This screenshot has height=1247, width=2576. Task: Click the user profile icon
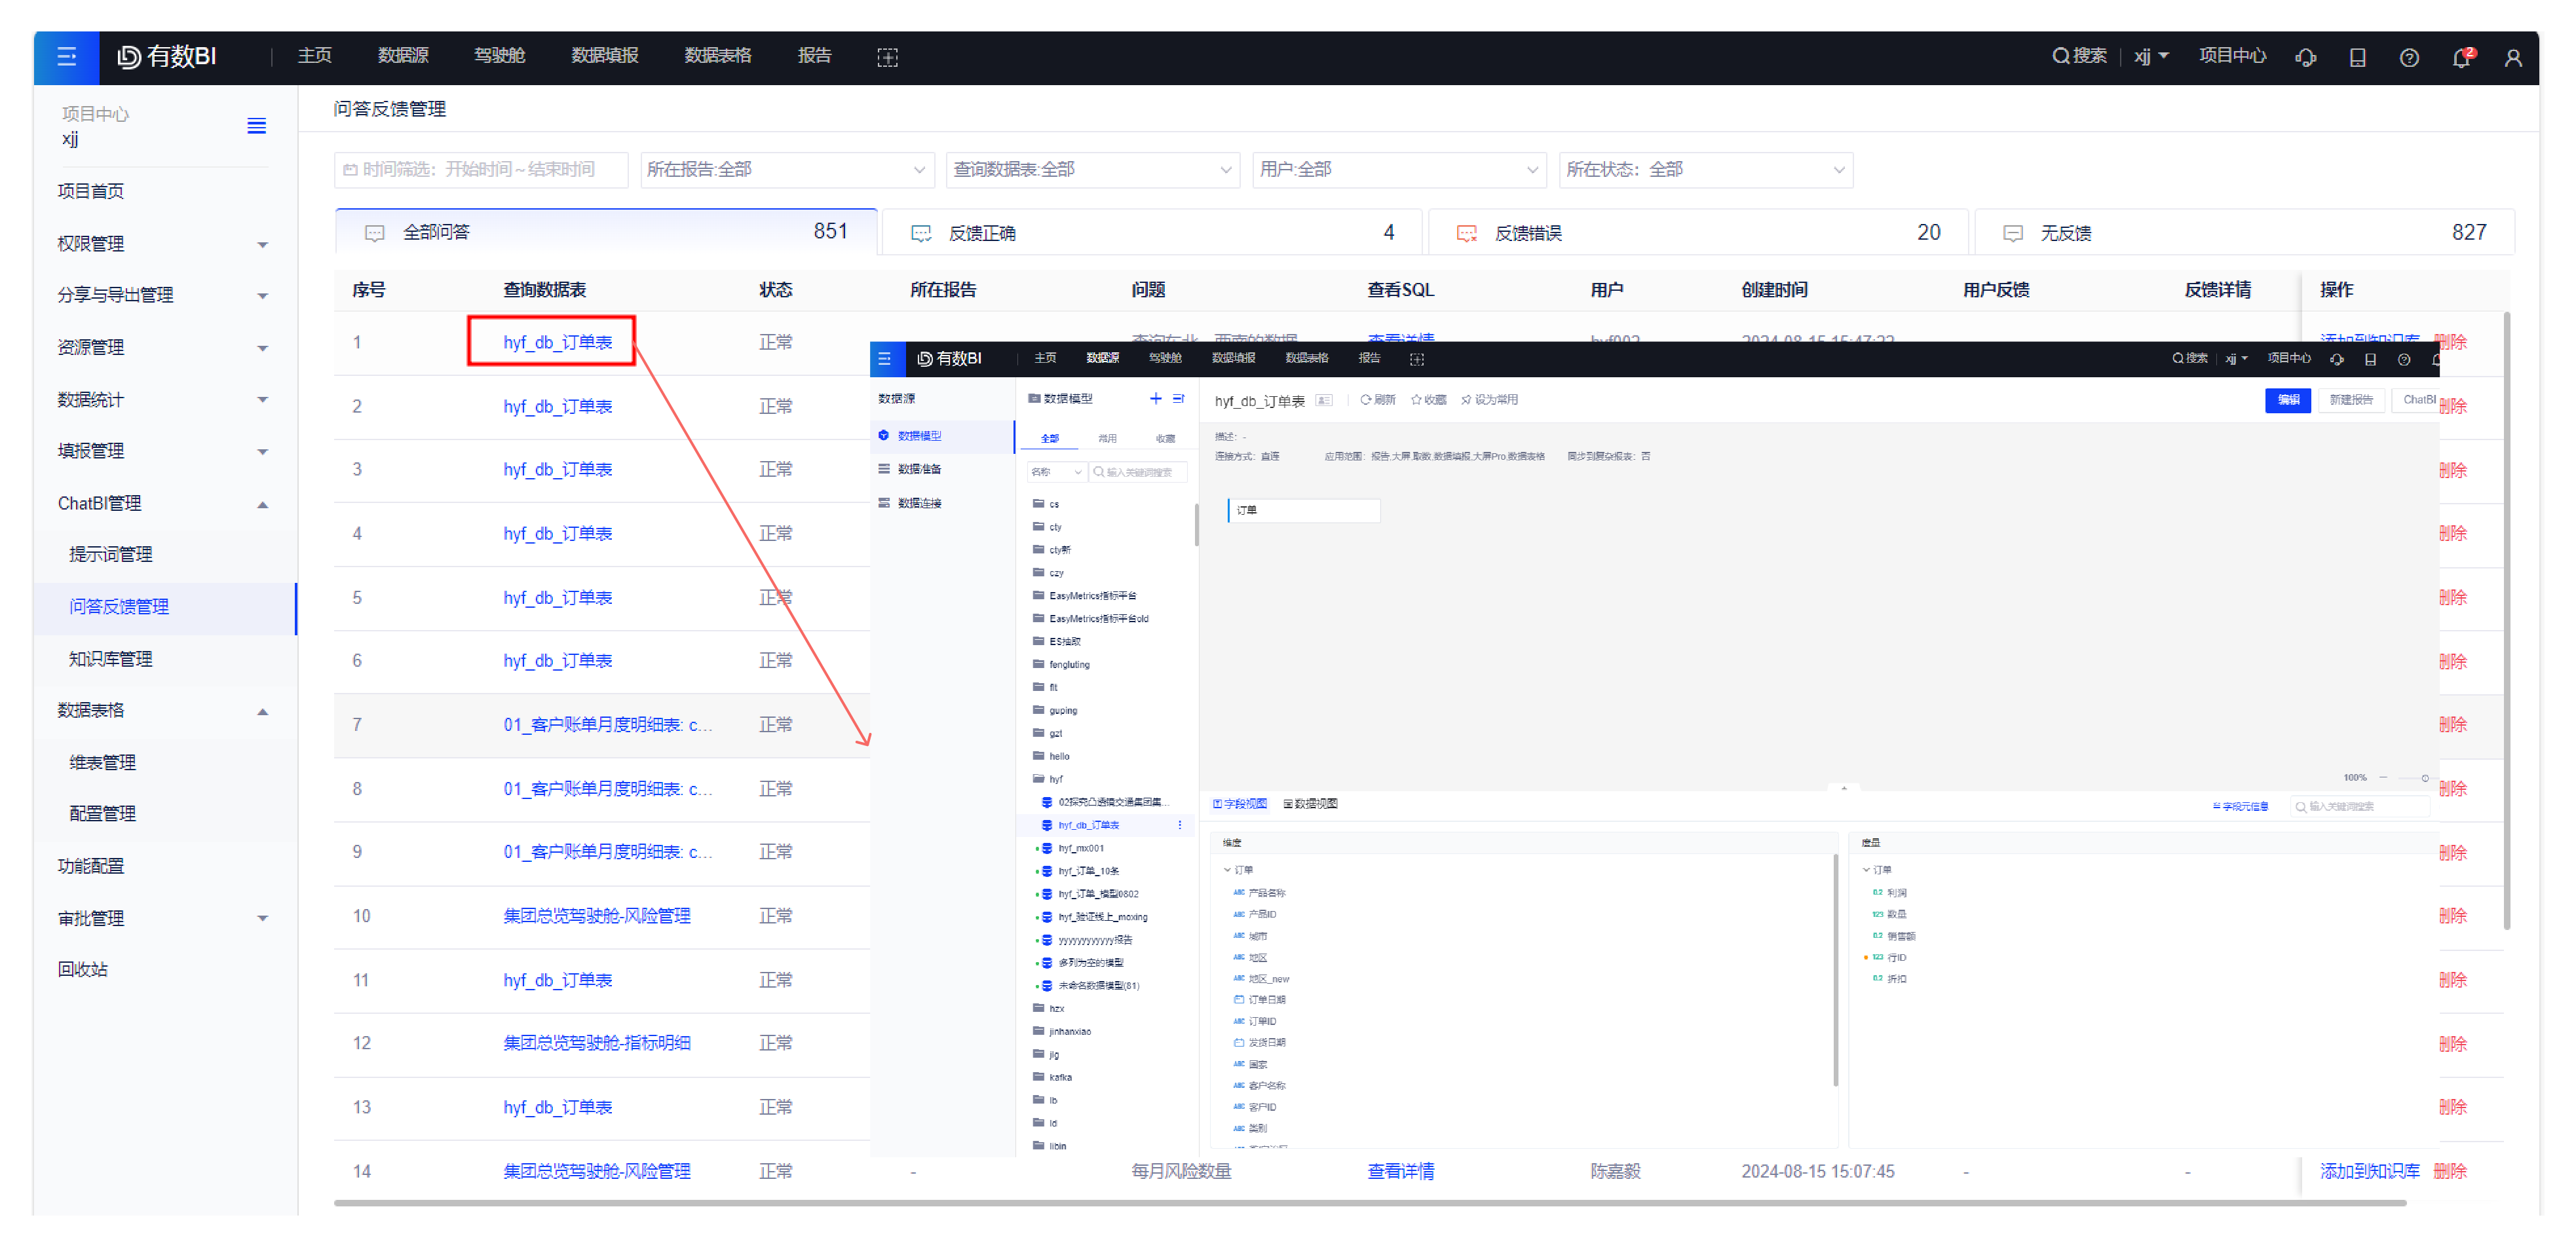pyautogui.click(x=2513, y=58)
